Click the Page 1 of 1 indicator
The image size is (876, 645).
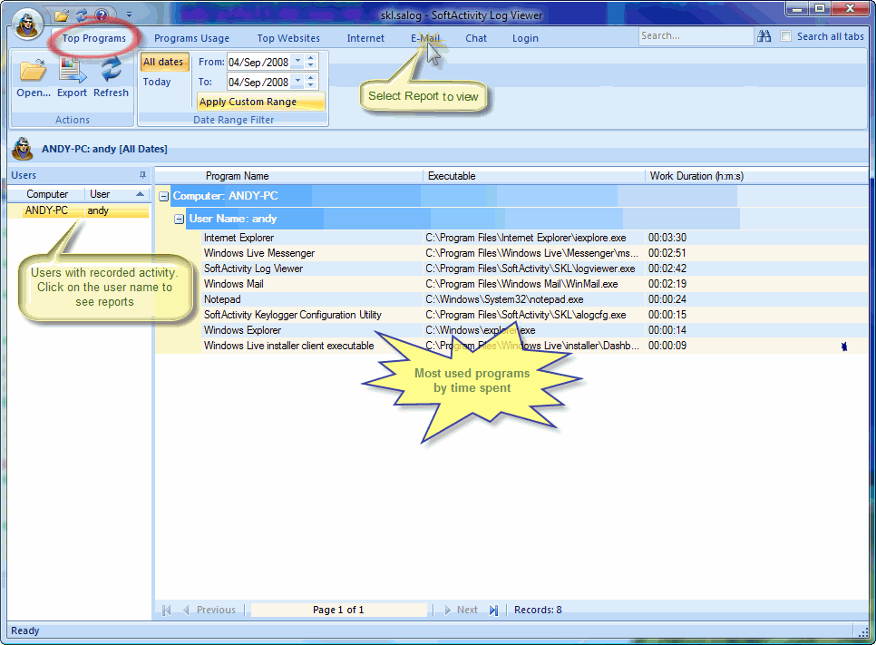pos(338,610)
